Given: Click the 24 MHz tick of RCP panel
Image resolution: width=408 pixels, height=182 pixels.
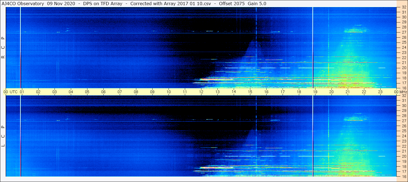Looking at the screenshot, I should (x=404, y=48).
